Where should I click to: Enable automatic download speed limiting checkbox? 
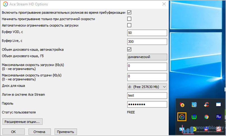[129, 25]
